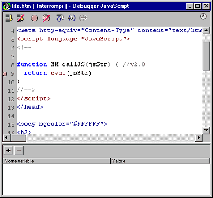
Task: Click the vertical scrollbar thumb
Action: coord(206,56)
